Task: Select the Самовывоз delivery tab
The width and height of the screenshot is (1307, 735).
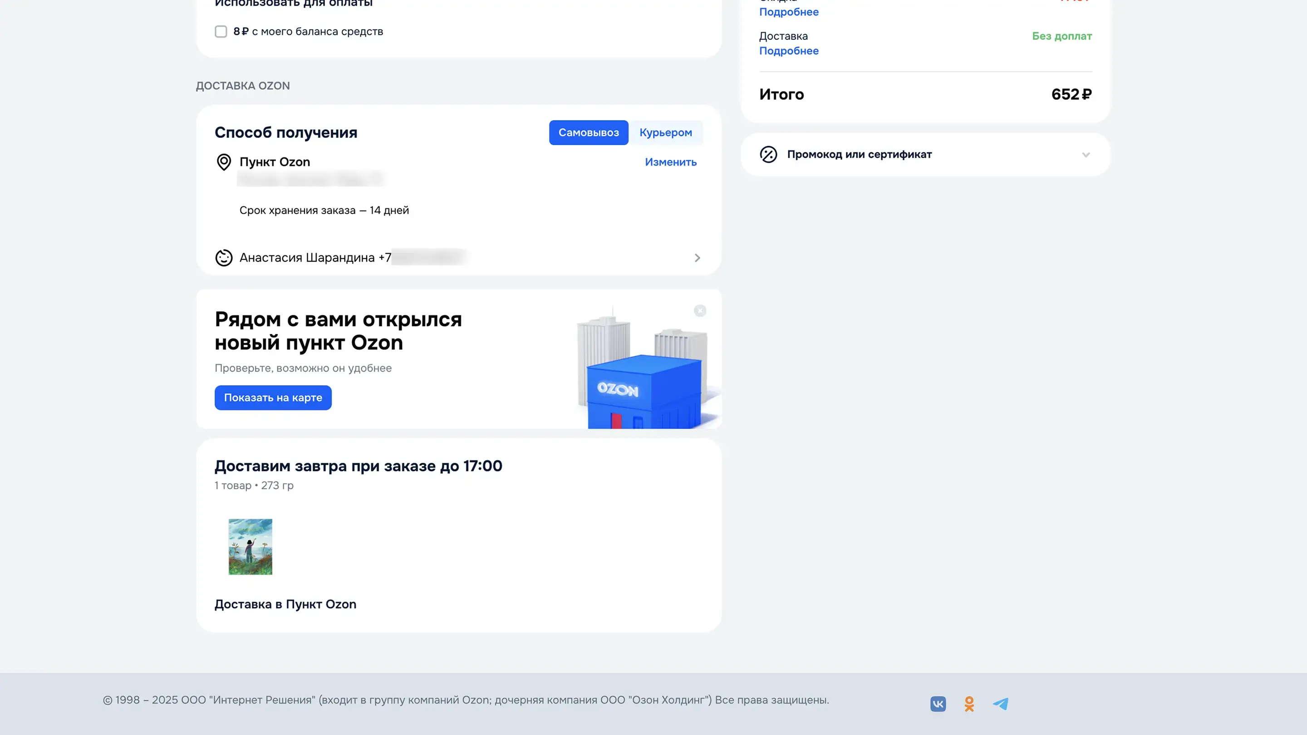Action: click(589, 132)
